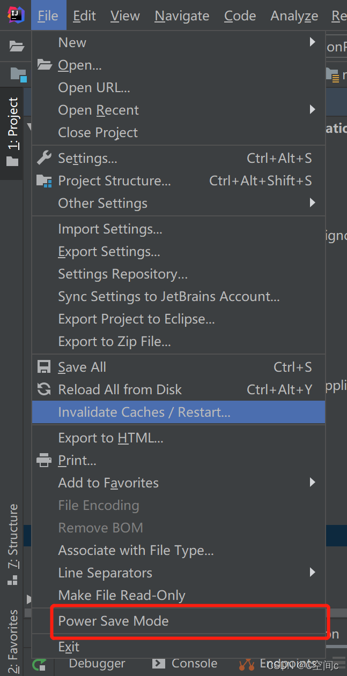The height and width of the screenshot is (676, 347).
Task: Open the 1: Project tool window tab
Action: tap(12, 132)
